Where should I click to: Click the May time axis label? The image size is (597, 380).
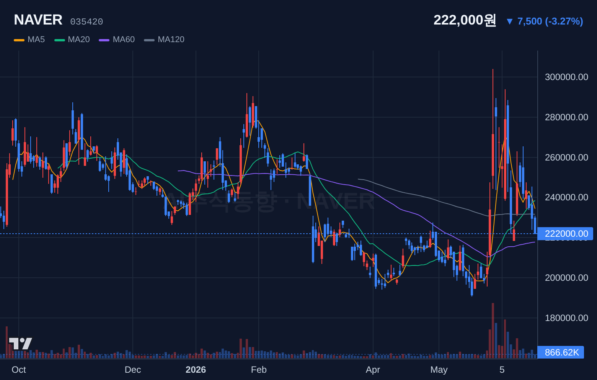coord(439,370)
